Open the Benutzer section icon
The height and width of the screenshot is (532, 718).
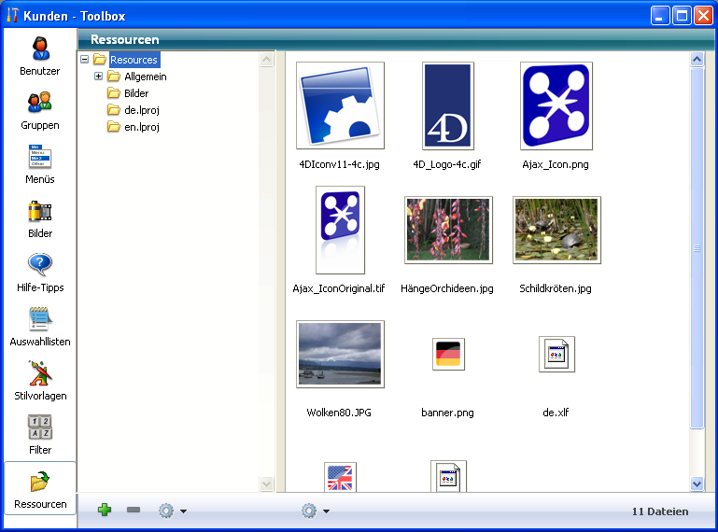pos(40,49)
